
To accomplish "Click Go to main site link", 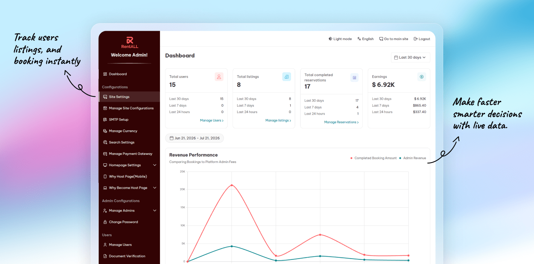I will coord(393,39).
